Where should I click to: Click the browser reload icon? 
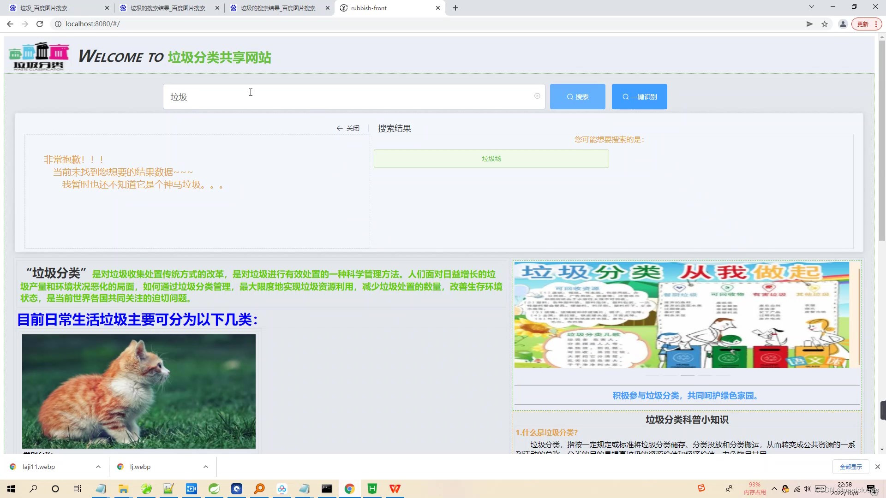pyautogui.click(x=40, y=24)
